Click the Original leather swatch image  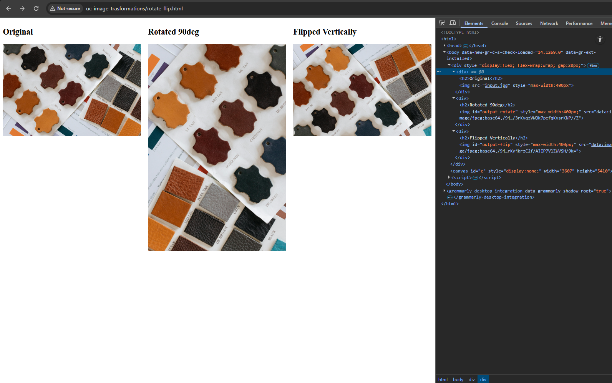[72, 90]
